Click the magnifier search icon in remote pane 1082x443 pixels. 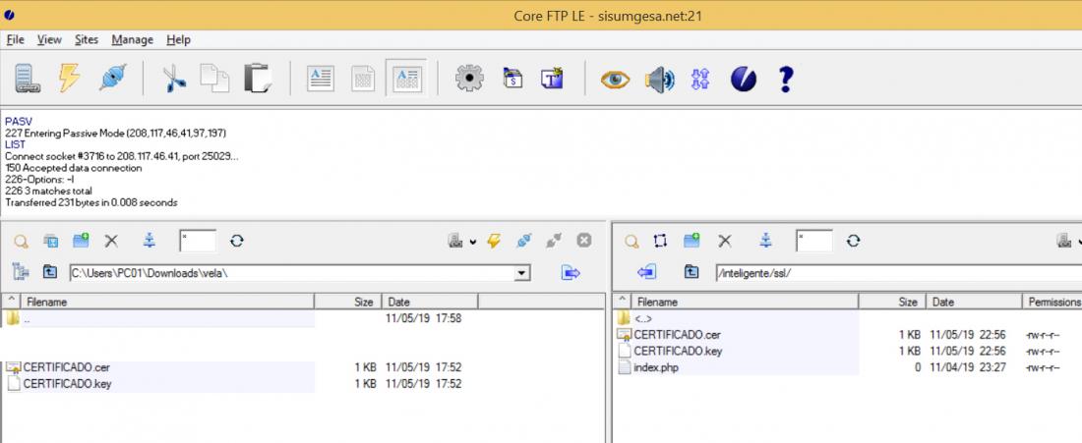click(631, 241)
